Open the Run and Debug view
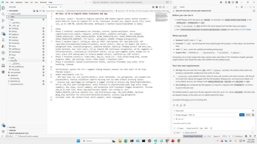 click(x=3, y=27)
